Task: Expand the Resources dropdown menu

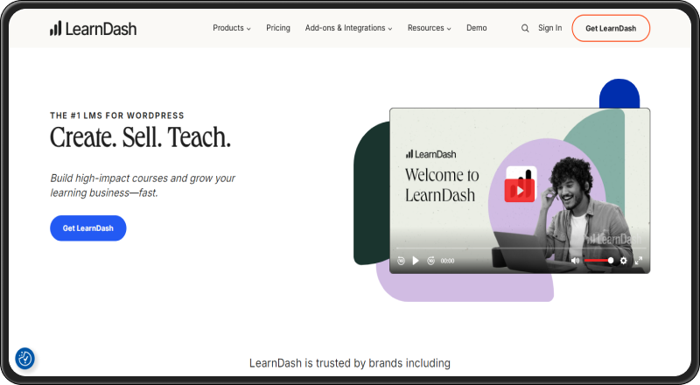Action: tap(429, 28)
